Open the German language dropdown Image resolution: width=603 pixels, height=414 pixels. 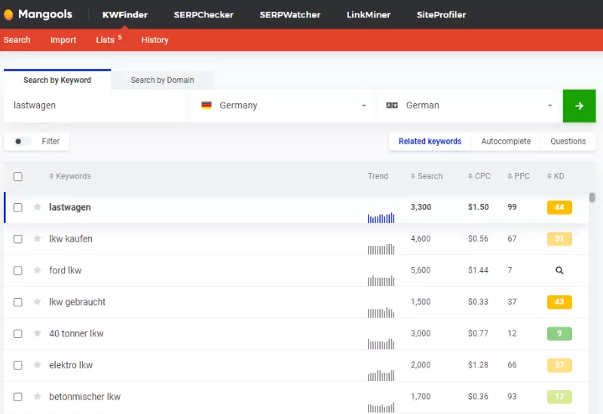469,105
